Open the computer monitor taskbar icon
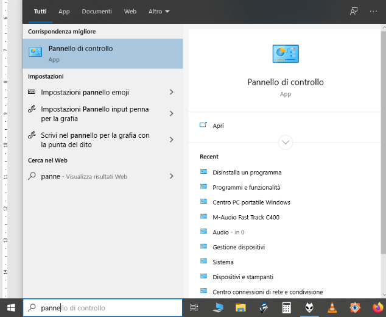386x317 pixels. (x=218, y=308)
